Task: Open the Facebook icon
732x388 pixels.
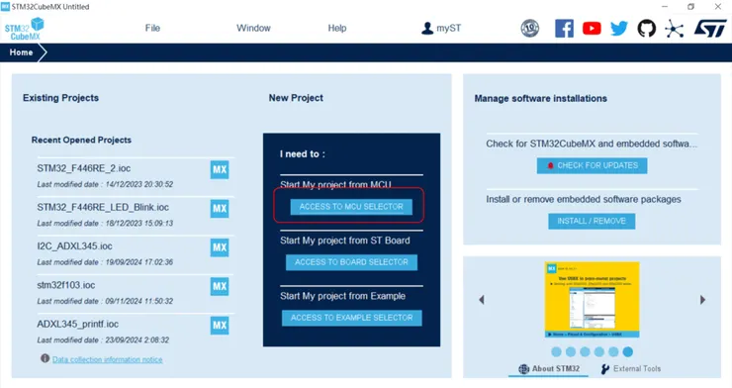Action: coord(565,29)
